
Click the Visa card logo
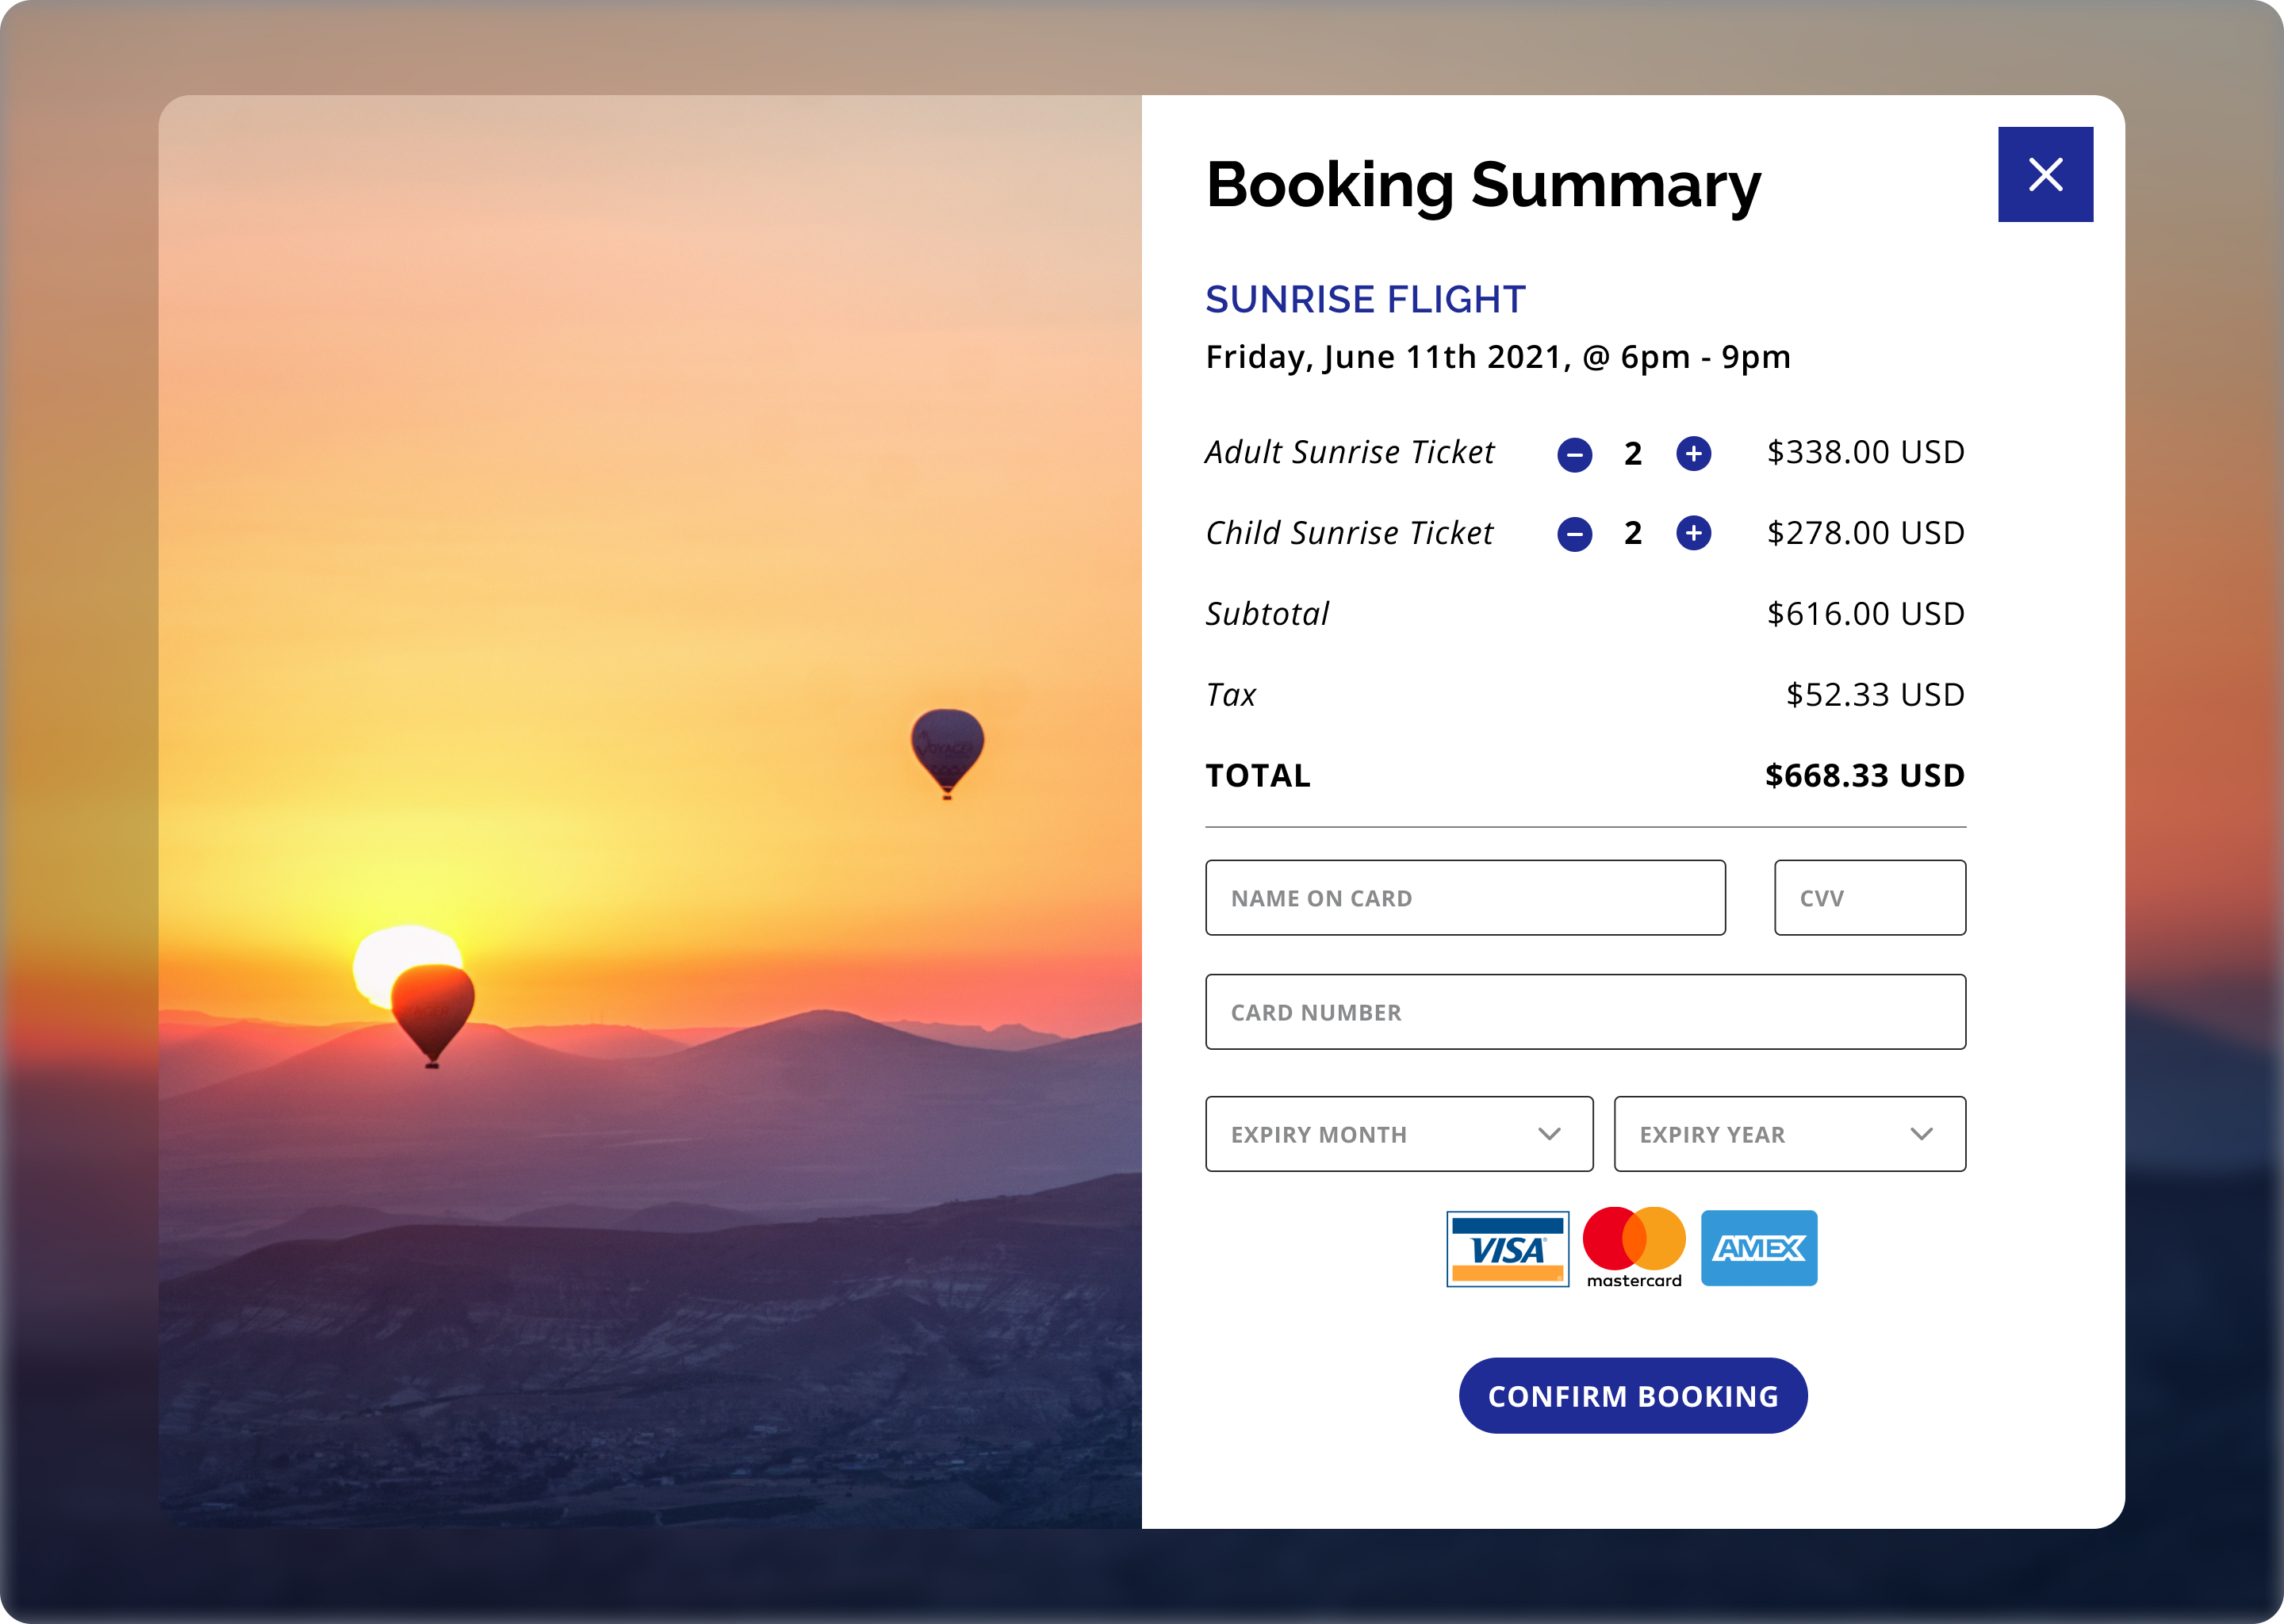click(1507, 1248)
